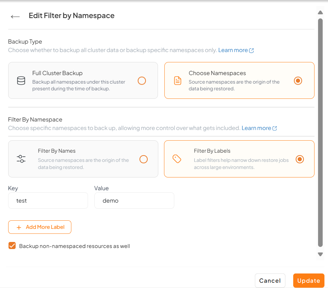The width and height of the screenshot is (328, 288).
Task: Select the Filter By Names radio button
Action: (143, 159)
